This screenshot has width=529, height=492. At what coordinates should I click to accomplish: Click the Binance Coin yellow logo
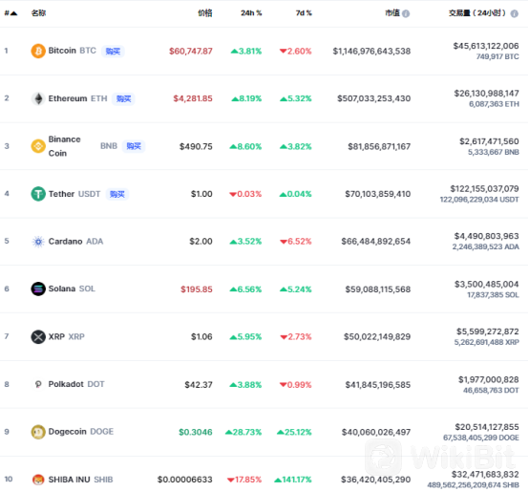(38, 146)
